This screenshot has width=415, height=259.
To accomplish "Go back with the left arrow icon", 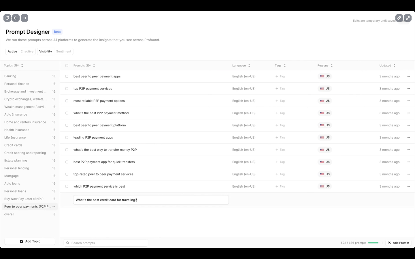I will coord(16,18).
